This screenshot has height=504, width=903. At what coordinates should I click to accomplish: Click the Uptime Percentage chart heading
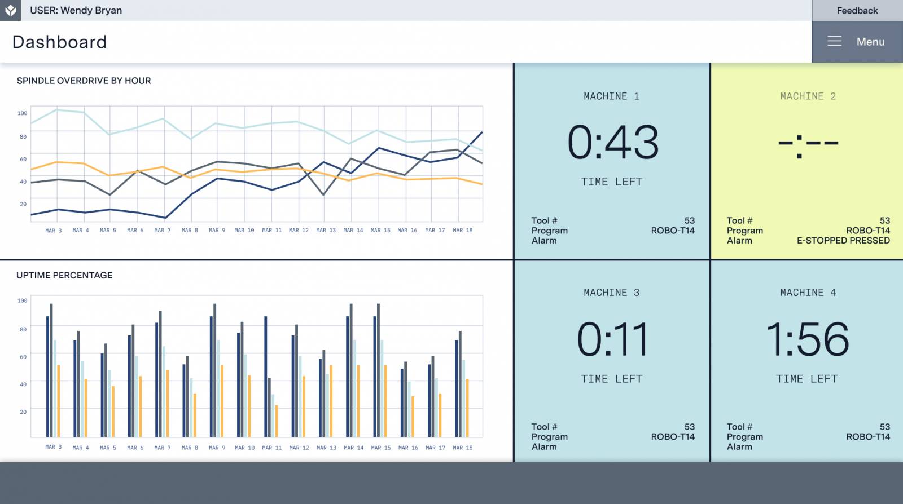coord(64,275)
